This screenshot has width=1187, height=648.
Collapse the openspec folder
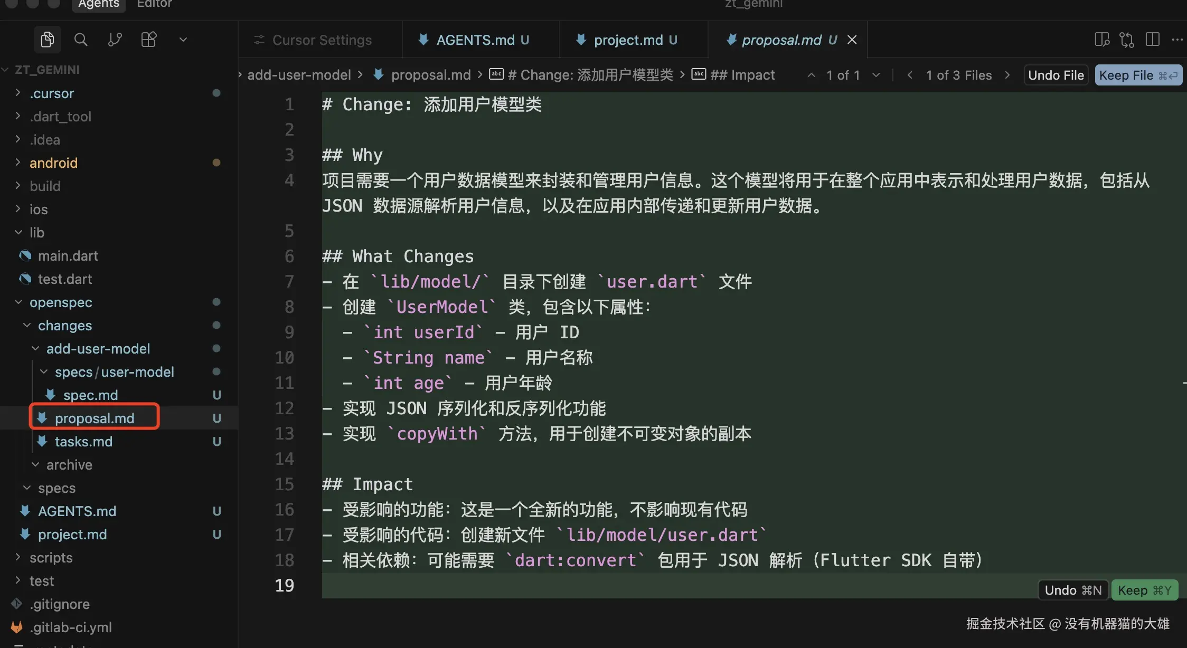coord(60,302)
